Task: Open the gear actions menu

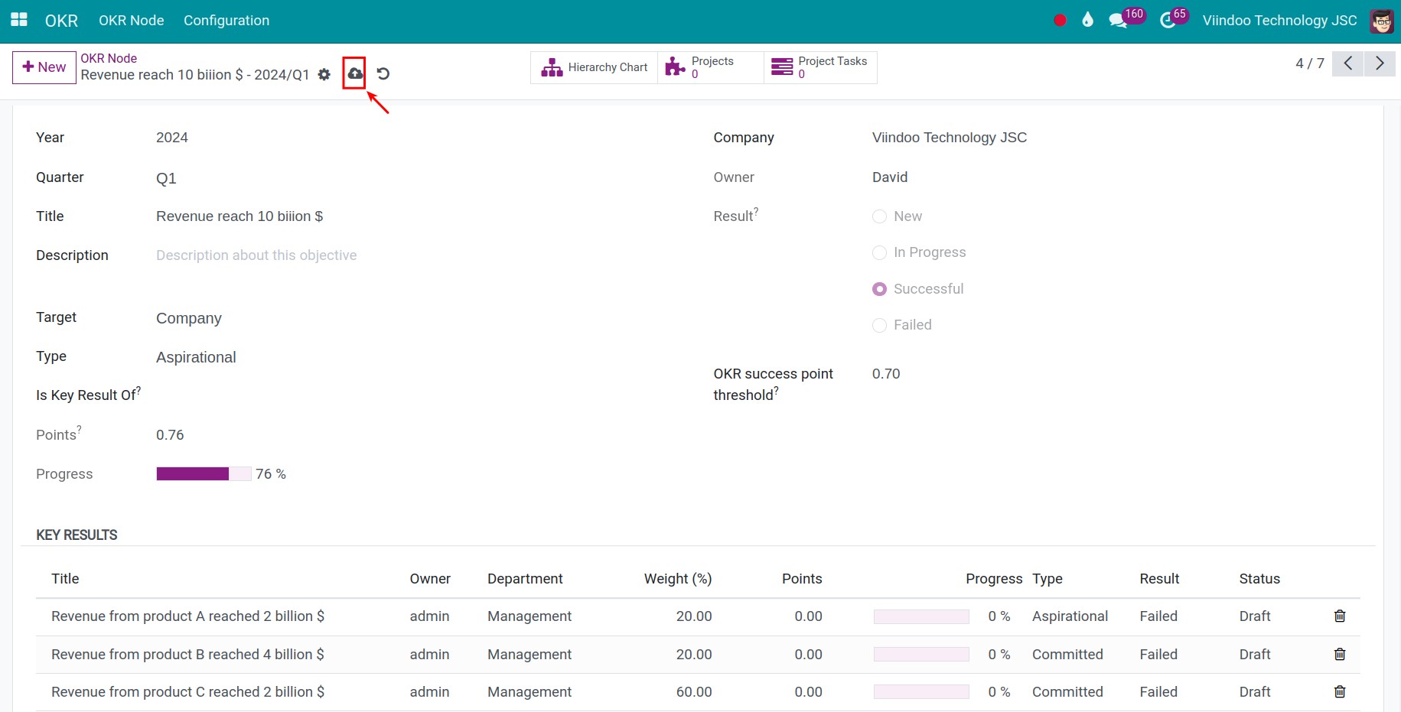Action: 324,74
